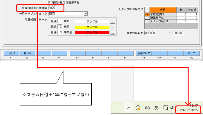Open color picker button beside red サンプル

113,32
